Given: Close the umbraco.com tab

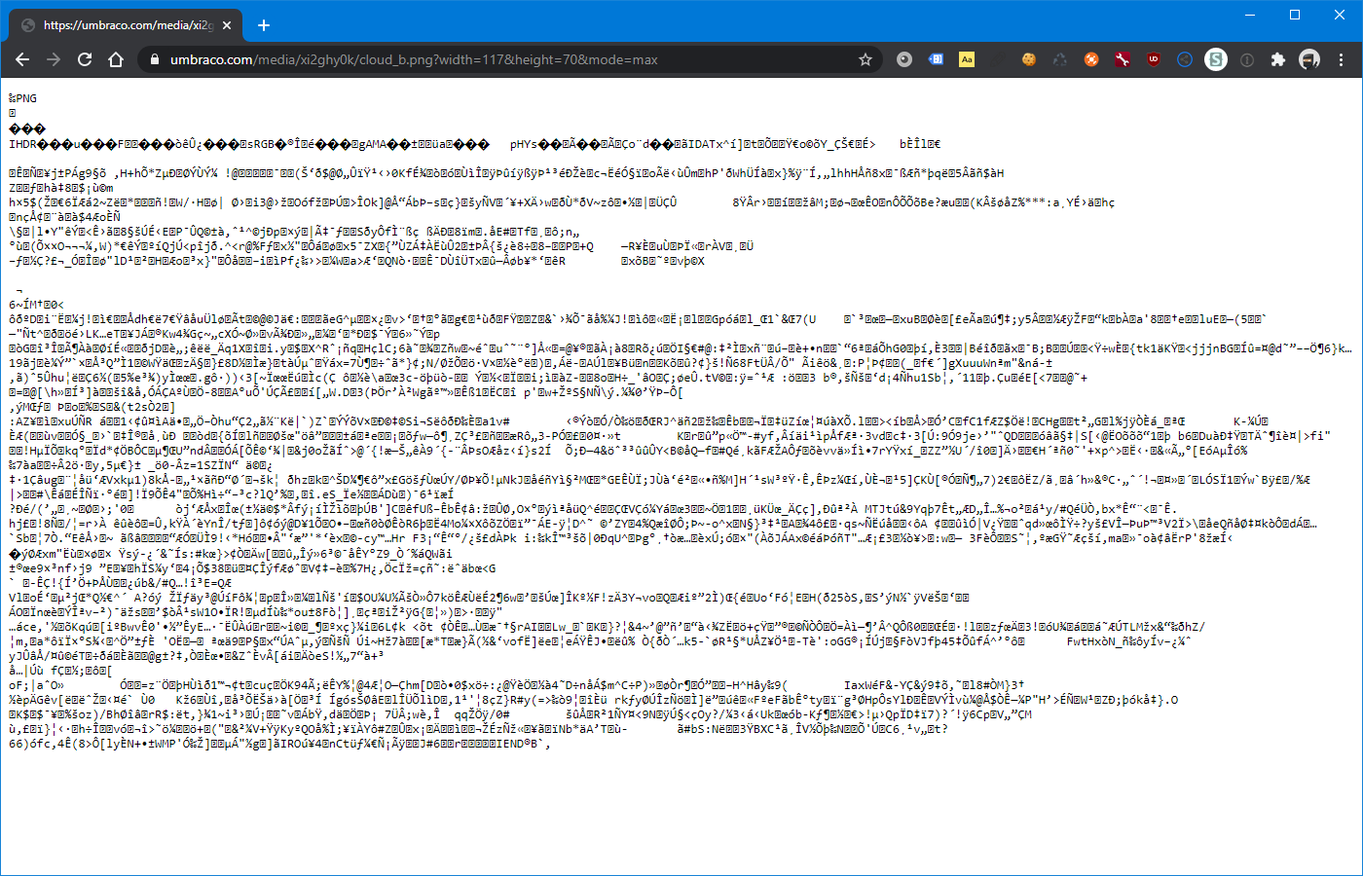Looking at the screenshot, I should coord(227,24).
